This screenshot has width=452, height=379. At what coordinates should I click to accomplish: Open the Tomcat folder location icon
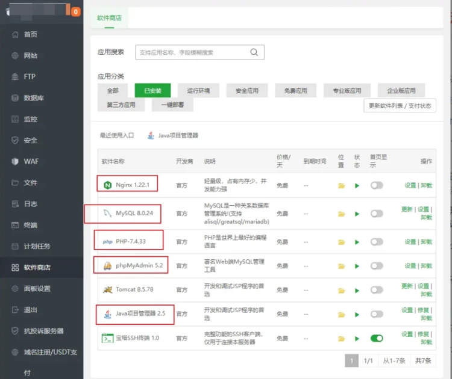point(341,290)
